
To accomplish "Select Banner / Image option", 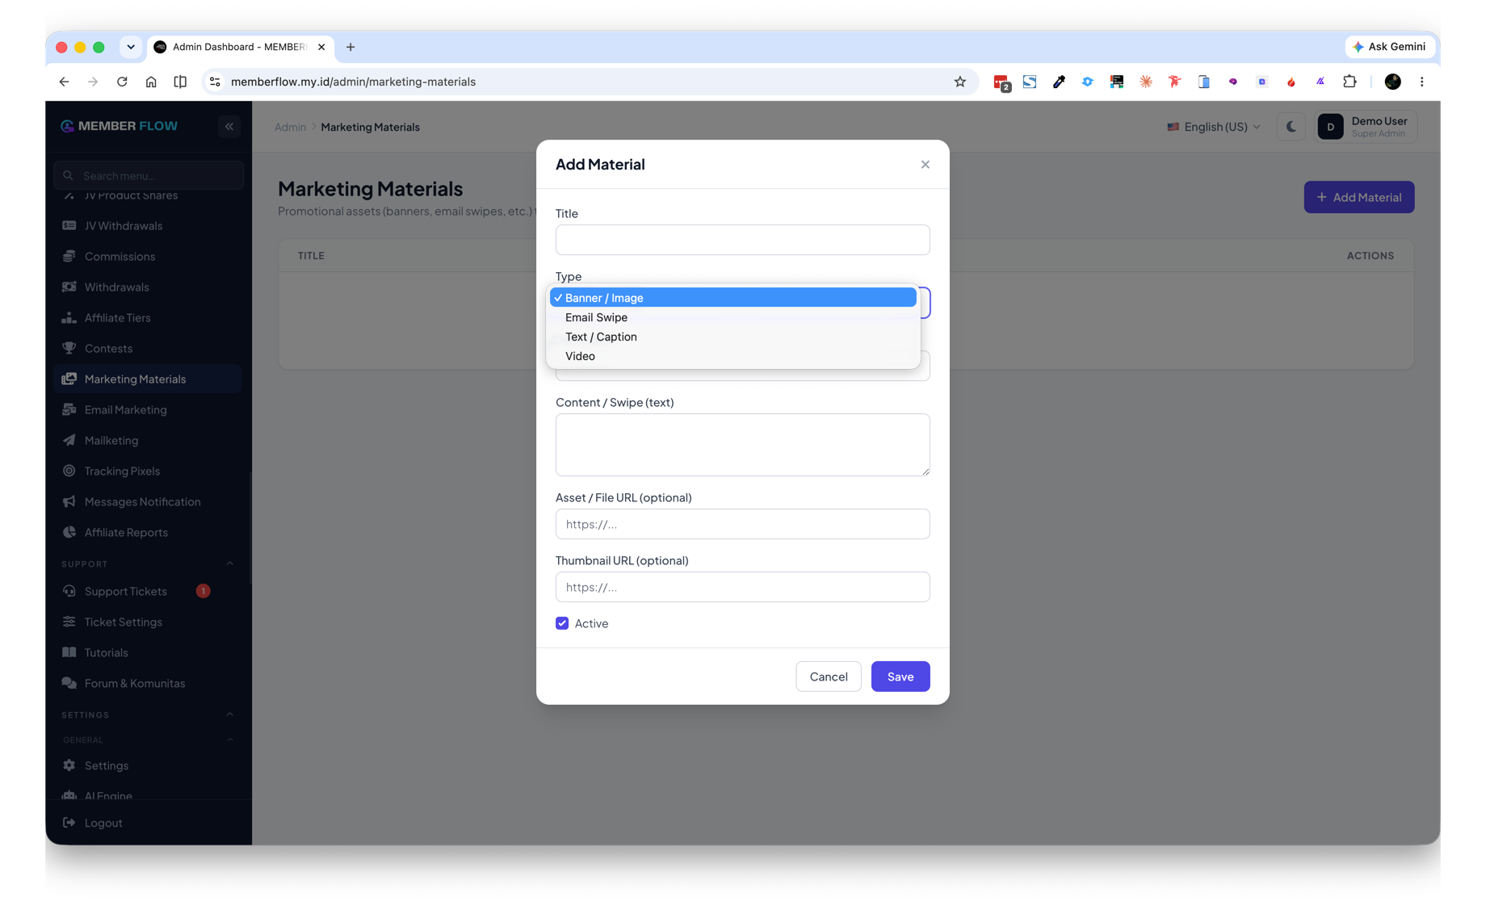I will tap(733, 298).
